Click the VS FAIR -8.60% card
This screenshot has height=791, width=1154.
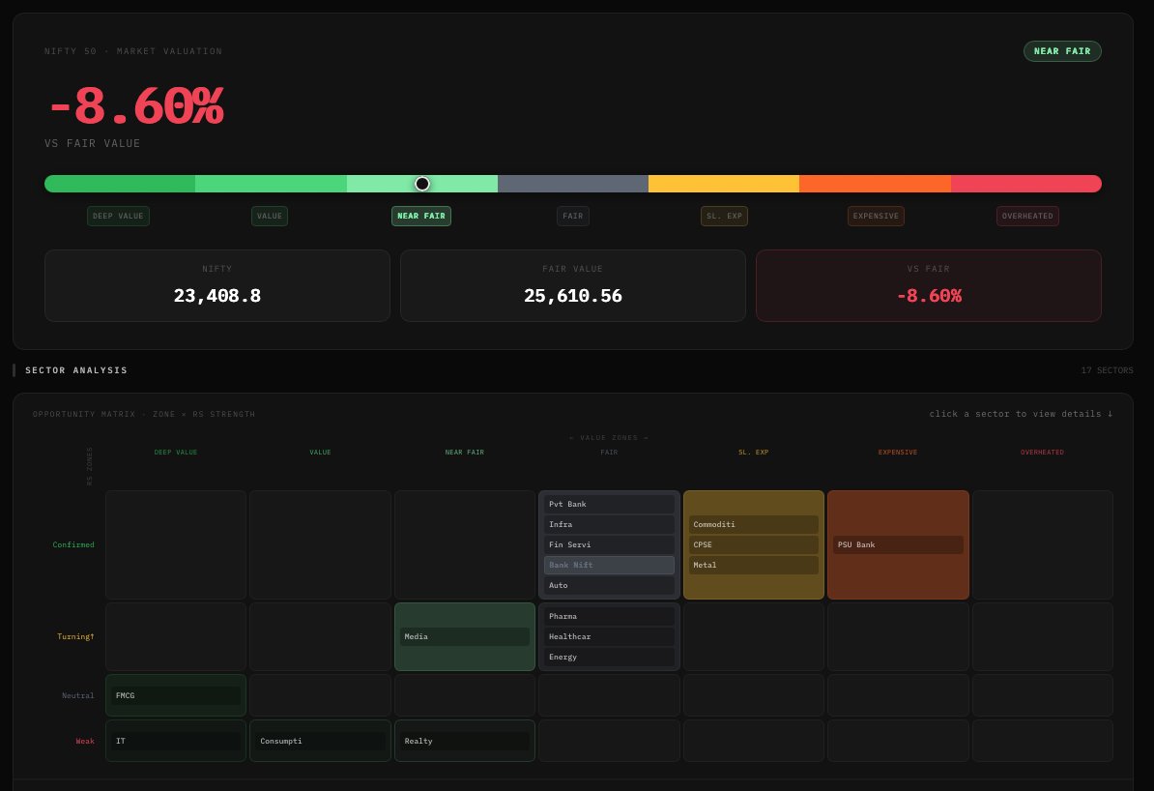pos(929,286)
